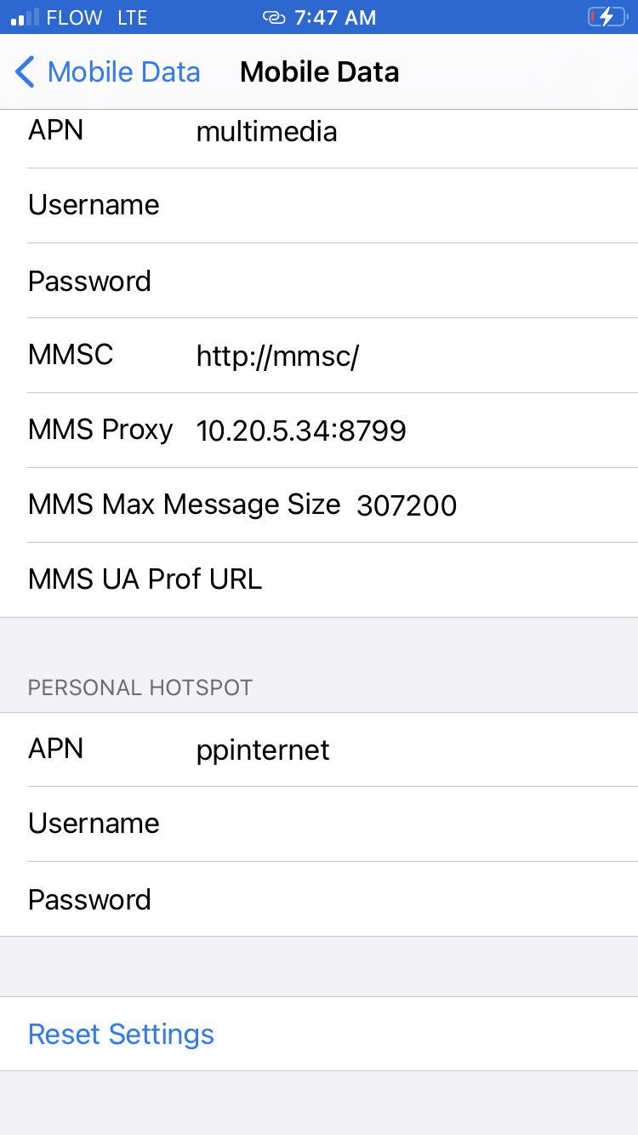Click the battery charging icon
This screenshot has width=638, height=1135.
click(606, 17)
